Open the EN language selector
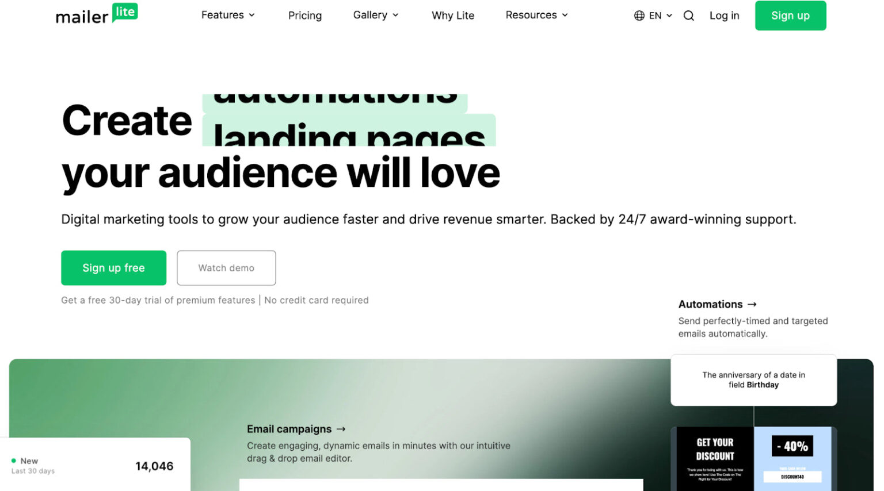Viewport: 884px width, 491px height. click(660, 16)
